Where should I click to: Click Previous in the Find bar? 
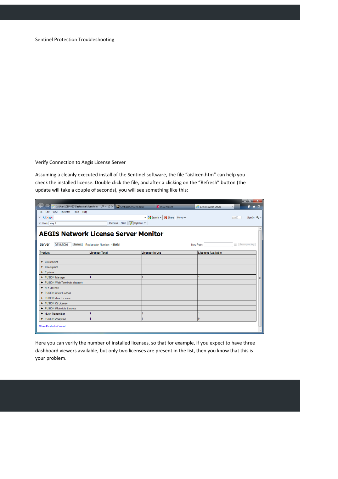[113, 223]
